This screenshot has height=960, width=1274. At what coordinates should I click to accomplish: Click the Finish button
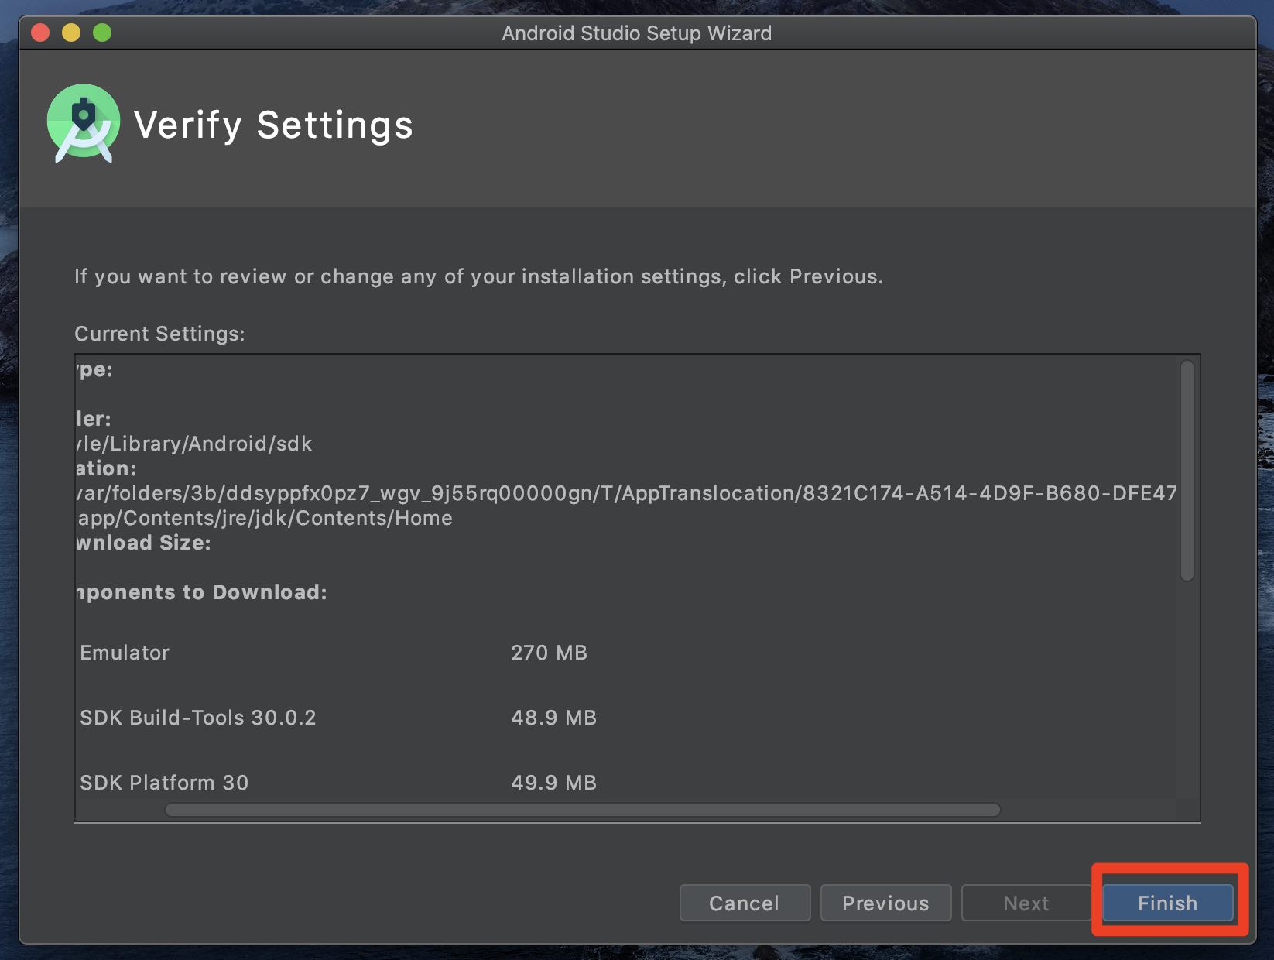pyautogui.click(x=1167, y=903)
